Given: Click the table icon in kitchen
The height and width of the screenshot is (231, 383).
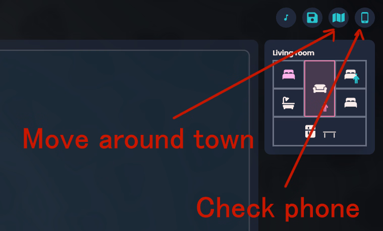Looking at the screenshot, I should coord(330,134).
